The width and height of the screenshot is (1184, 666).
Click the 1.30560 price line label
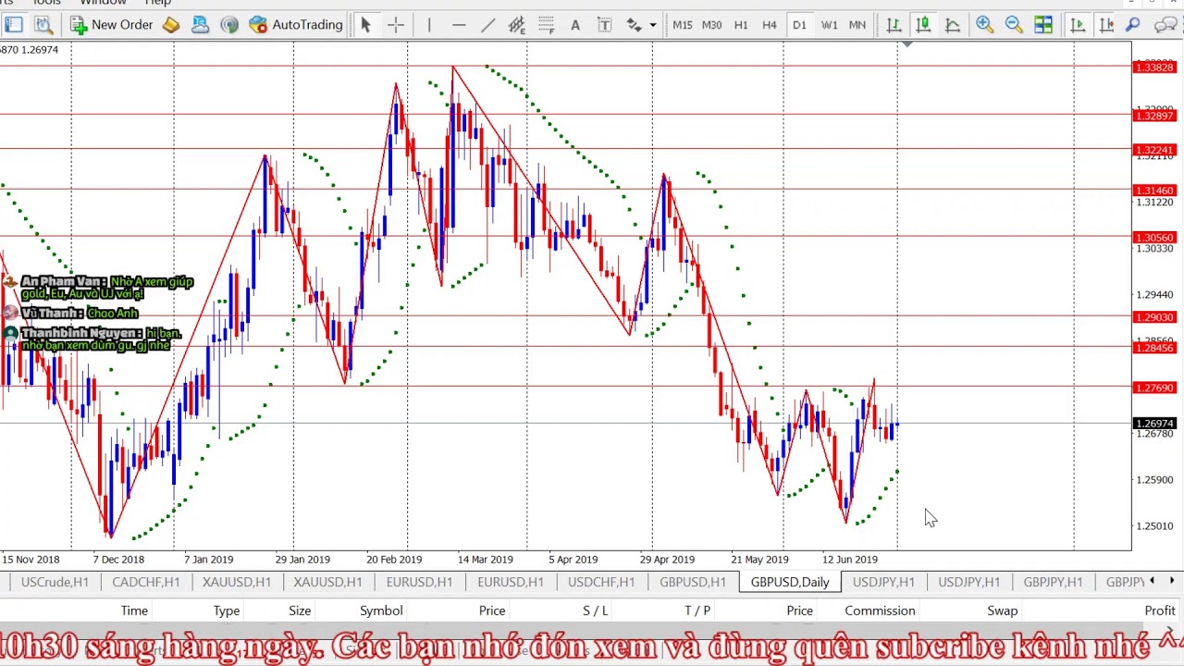pyautogui.click(x=1154, y=238)
